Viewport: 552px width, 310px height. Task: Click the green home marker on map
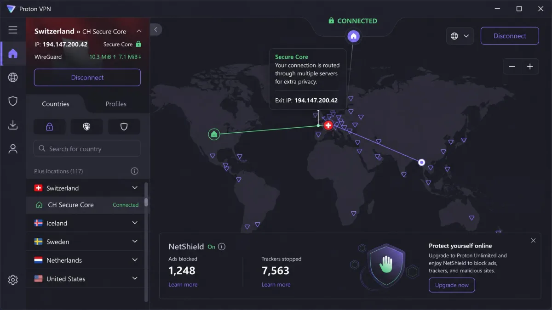click(213, 134)
